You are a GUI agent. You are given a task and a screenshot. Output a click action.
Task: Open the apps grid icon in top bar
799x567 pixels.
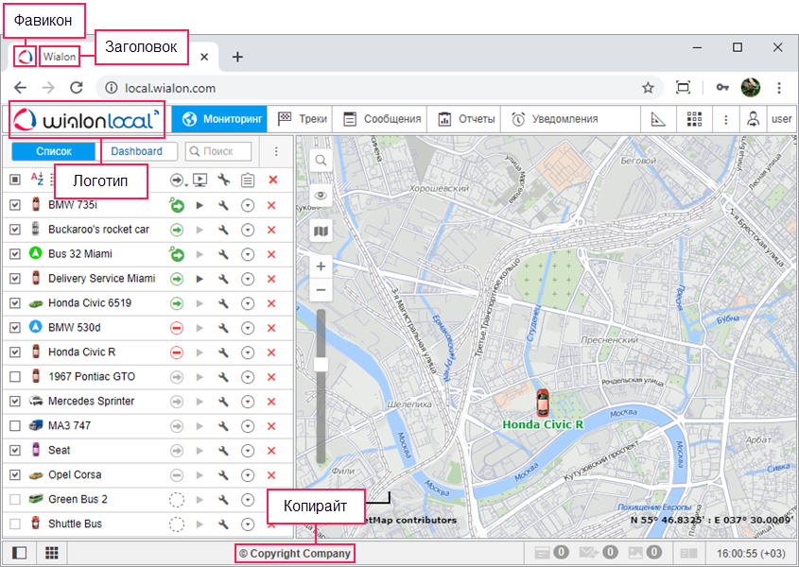click(695, 119)
